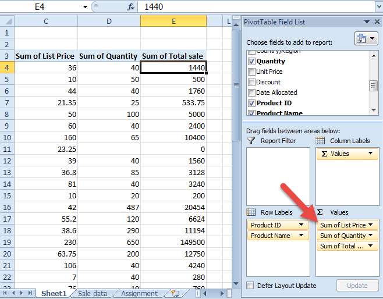Viewport: 383px width, 299px height.
Task: Open Sum of List Price field dropdown
Action: coord(371,225)
